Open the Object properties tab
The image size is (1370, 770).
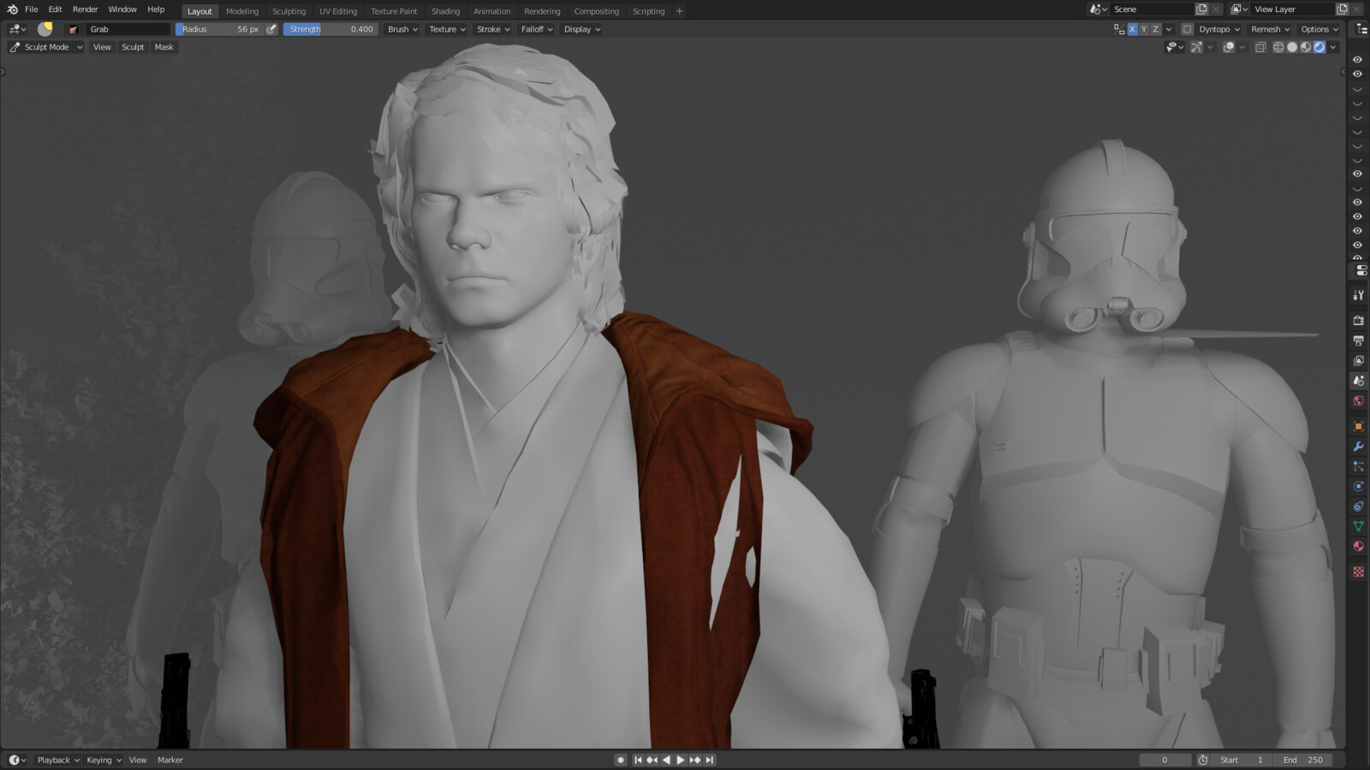[1358, 426]
